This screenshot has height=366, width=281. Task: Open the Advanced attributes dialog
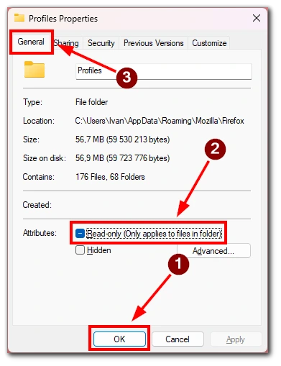(213, 251)
